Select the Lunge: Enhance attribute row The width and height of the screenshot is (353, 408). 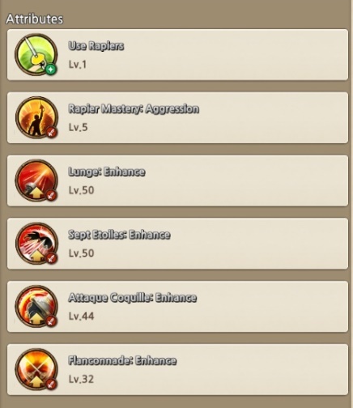(177, 181)
